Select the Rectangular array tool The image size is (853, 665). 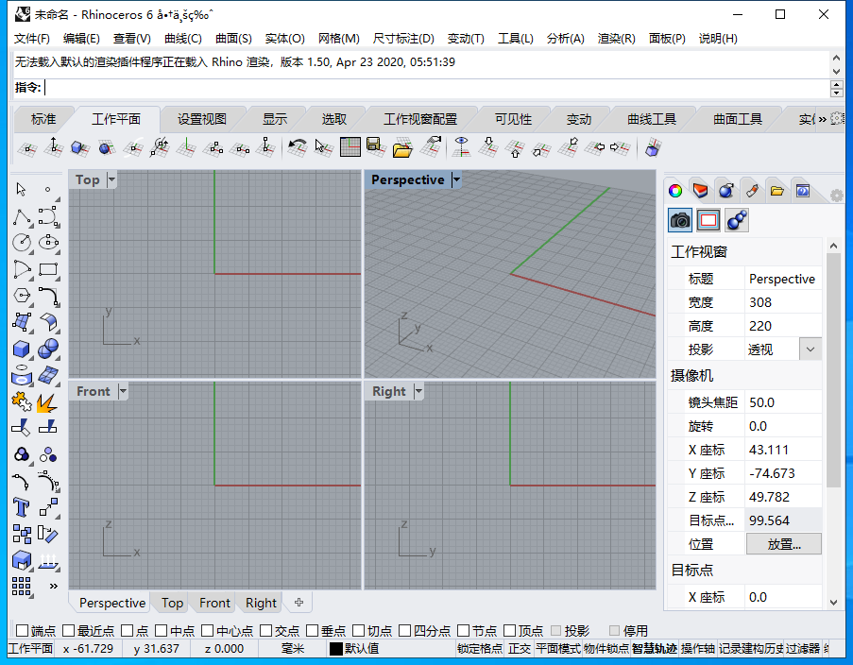tap(21, 588)
